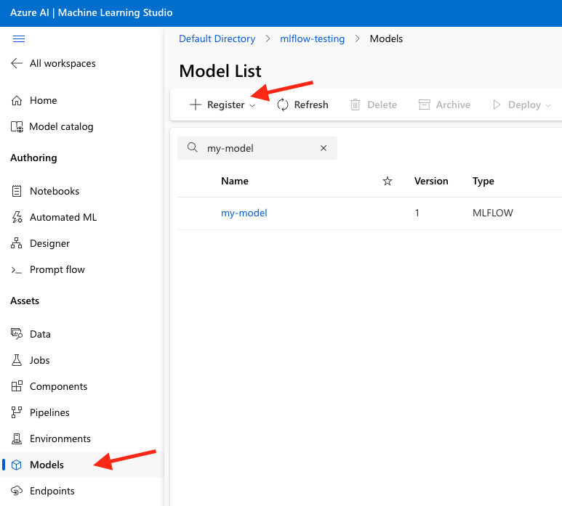Screen dimensions: 562x506
Task: Click the Archive box icon
Action: pyautogui.click(x=425, y=105)
